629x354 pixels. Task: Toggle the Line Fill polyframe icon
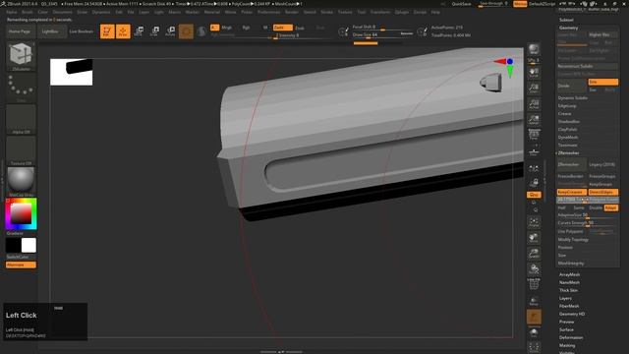pos(534,284)
